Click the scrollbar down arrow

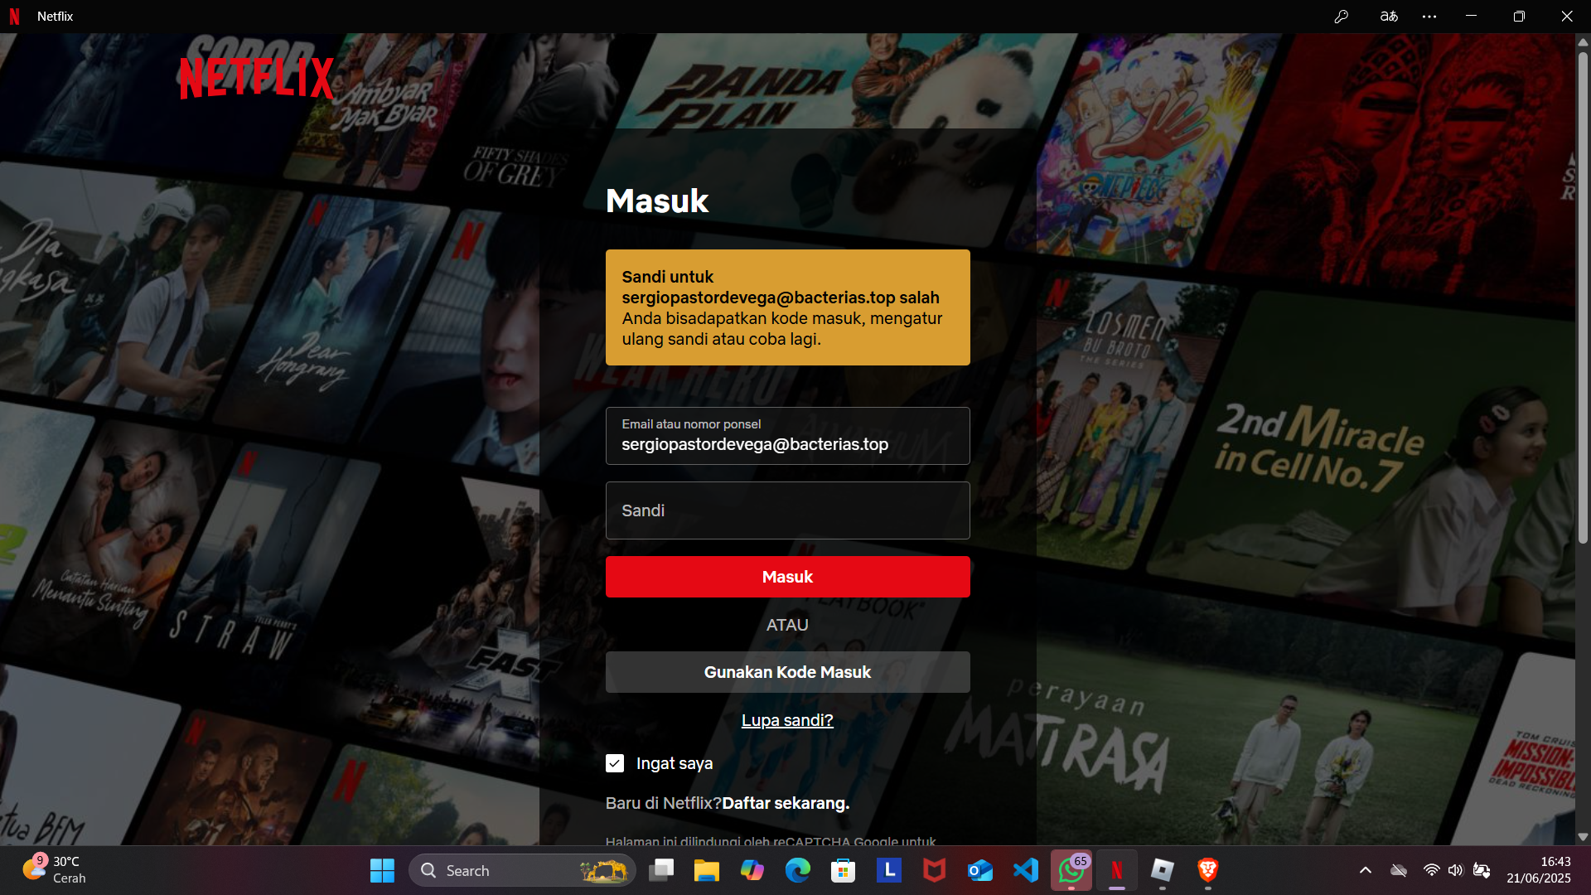click(1583, 837)
